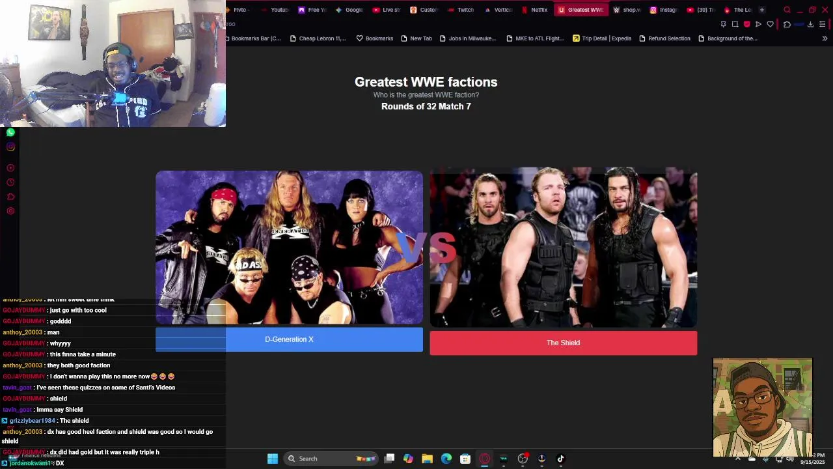
Task: Switch to the shop.wwe tab
Action: [x=627, y=10]
